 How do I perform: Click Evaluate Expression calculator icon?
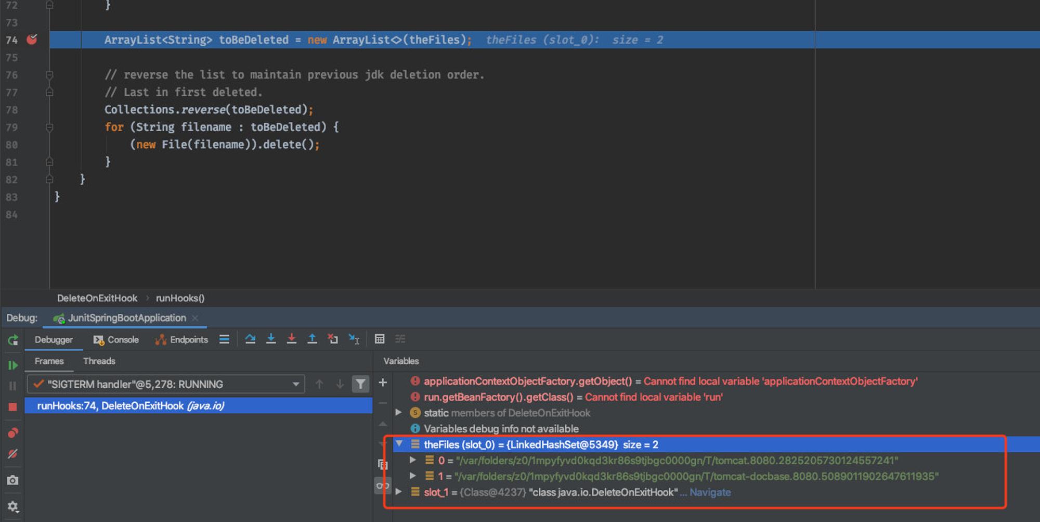pyautogui.click(x=380, y=339)
